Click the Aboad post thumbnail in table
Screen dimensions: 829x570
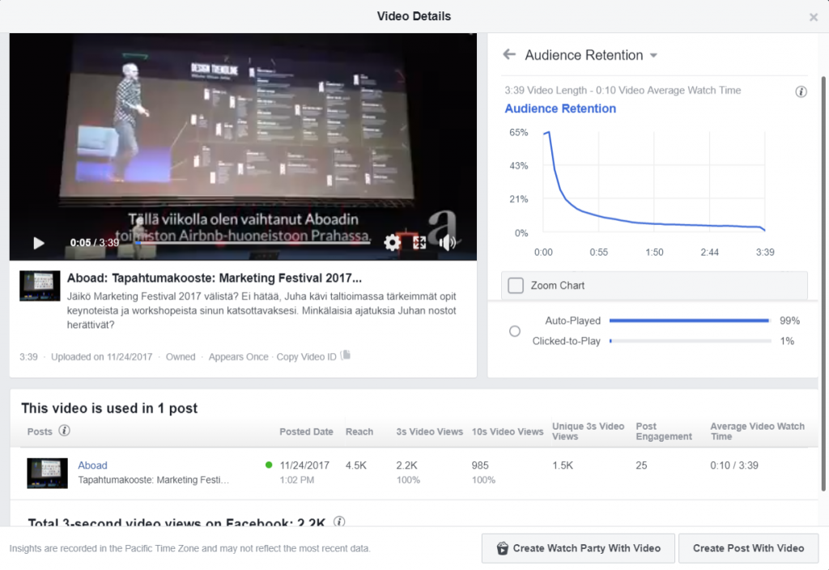coord(47,473)
